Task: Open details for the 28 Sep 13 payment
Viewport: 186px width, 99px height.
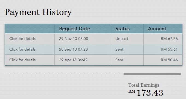Action: pos(22,49)
